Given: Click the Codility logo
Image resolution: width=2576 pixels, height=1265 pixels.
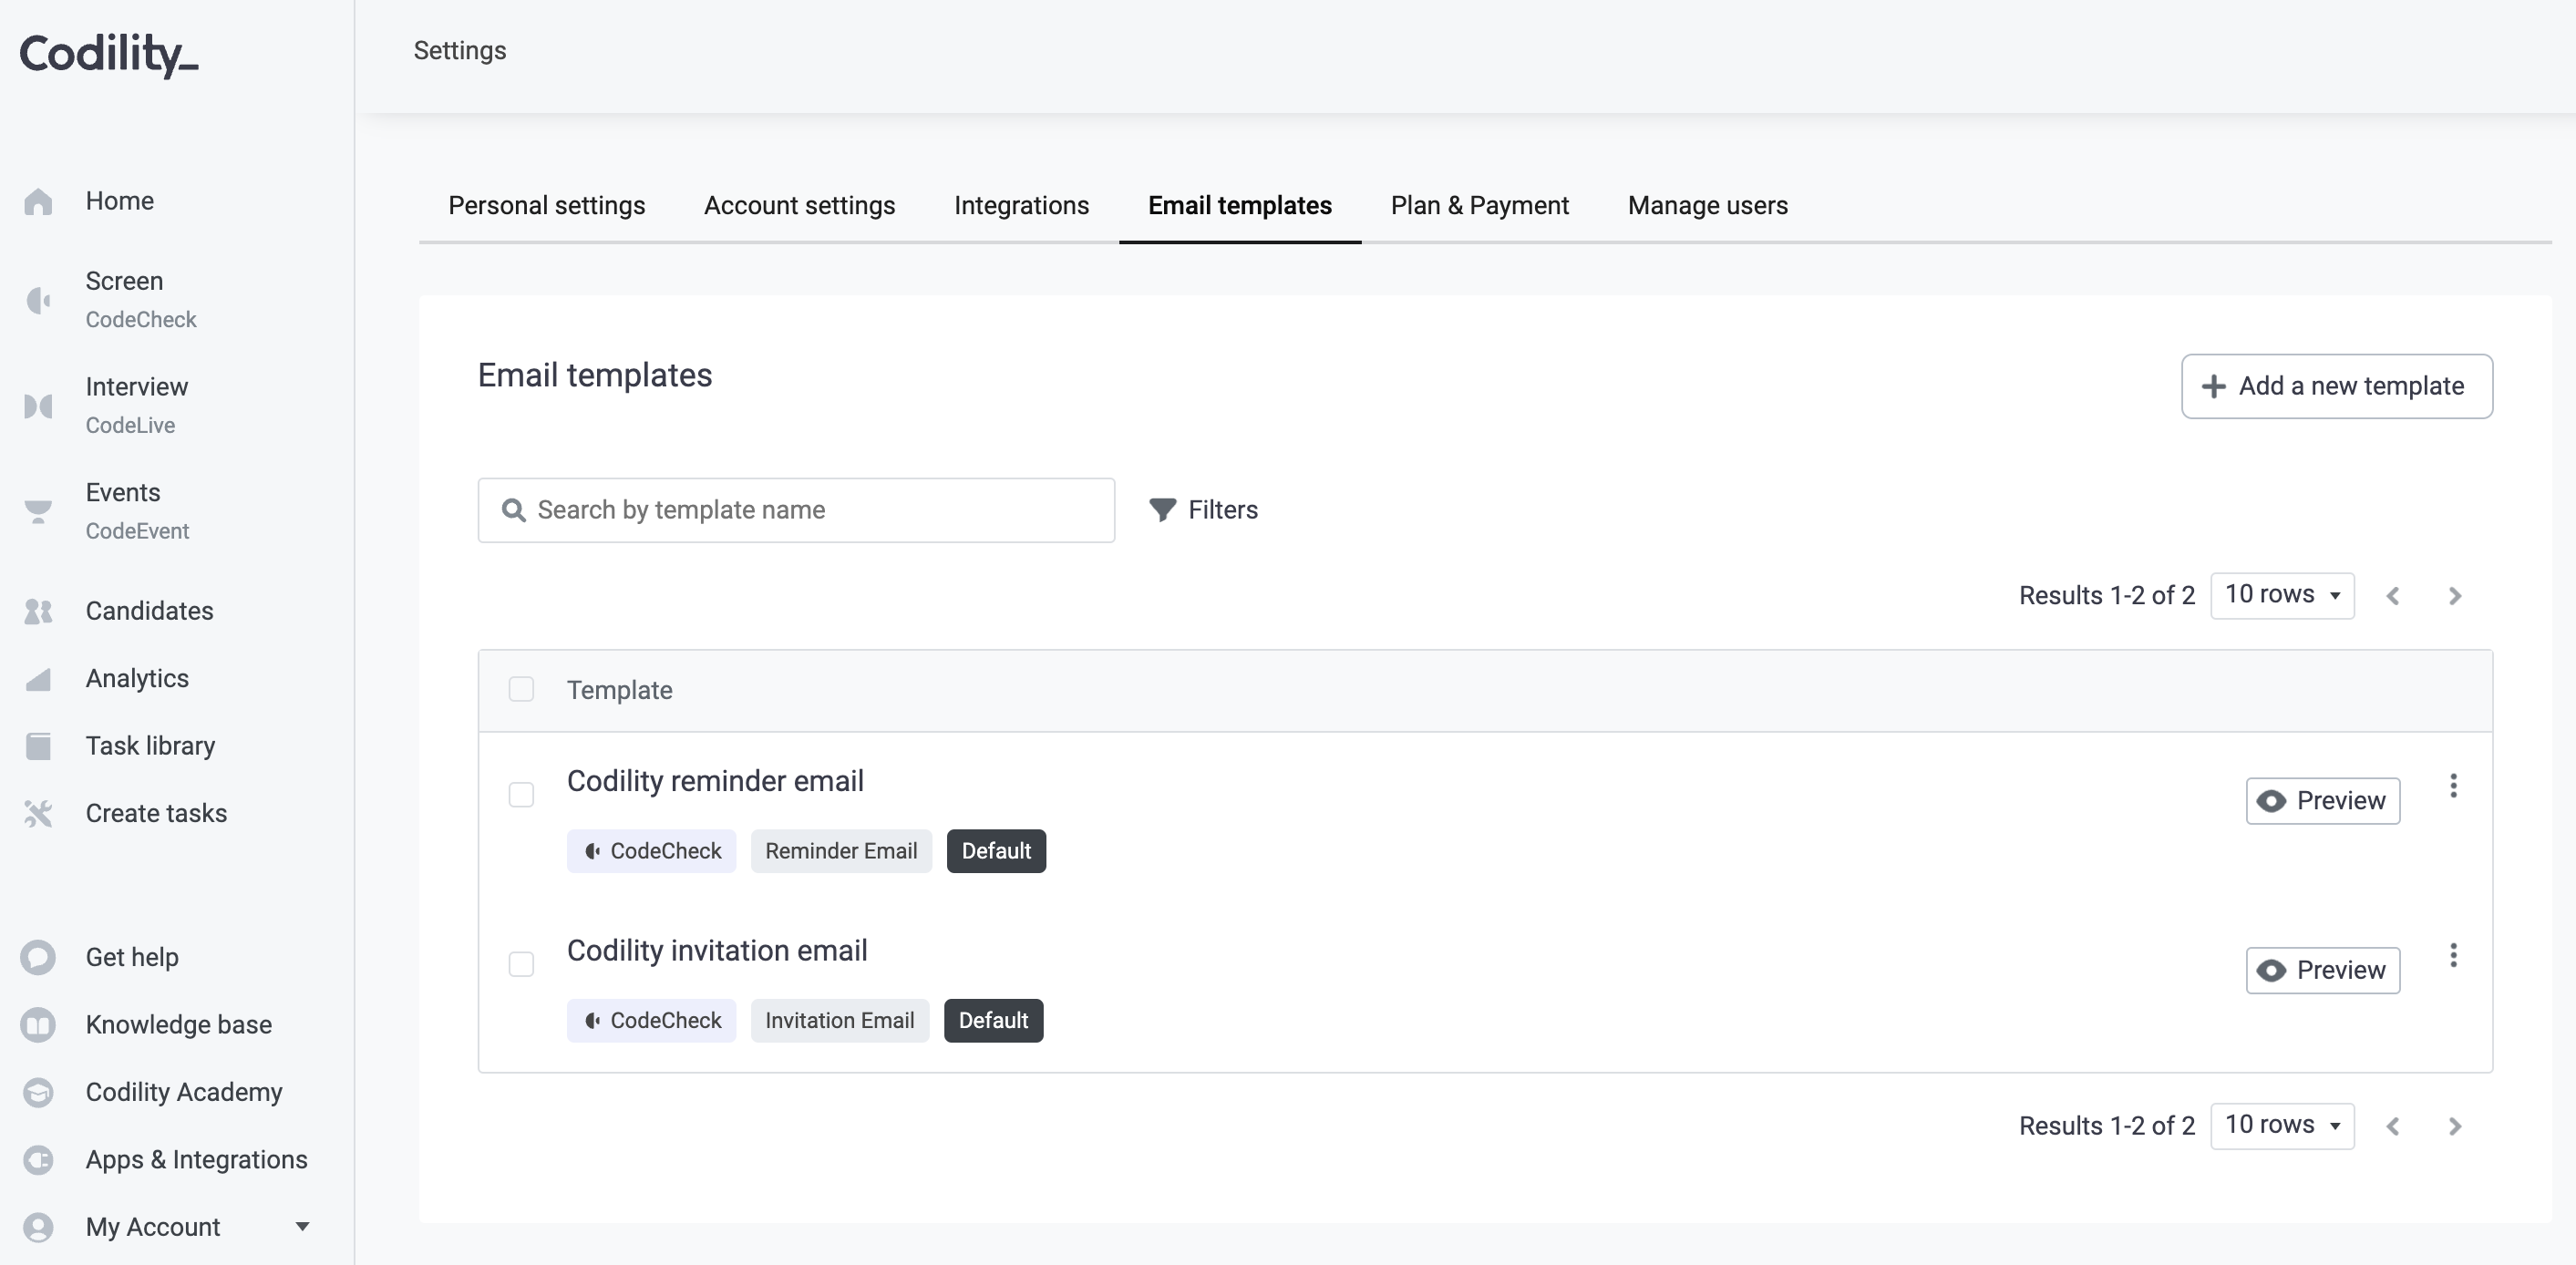Looking at the screenshot, I should click(109, 54).
